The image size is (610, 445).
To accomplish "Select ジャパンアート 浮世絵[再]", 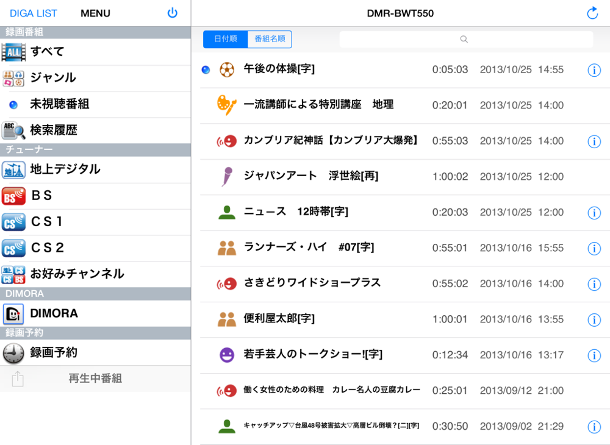I will click(x=405, y=177).
